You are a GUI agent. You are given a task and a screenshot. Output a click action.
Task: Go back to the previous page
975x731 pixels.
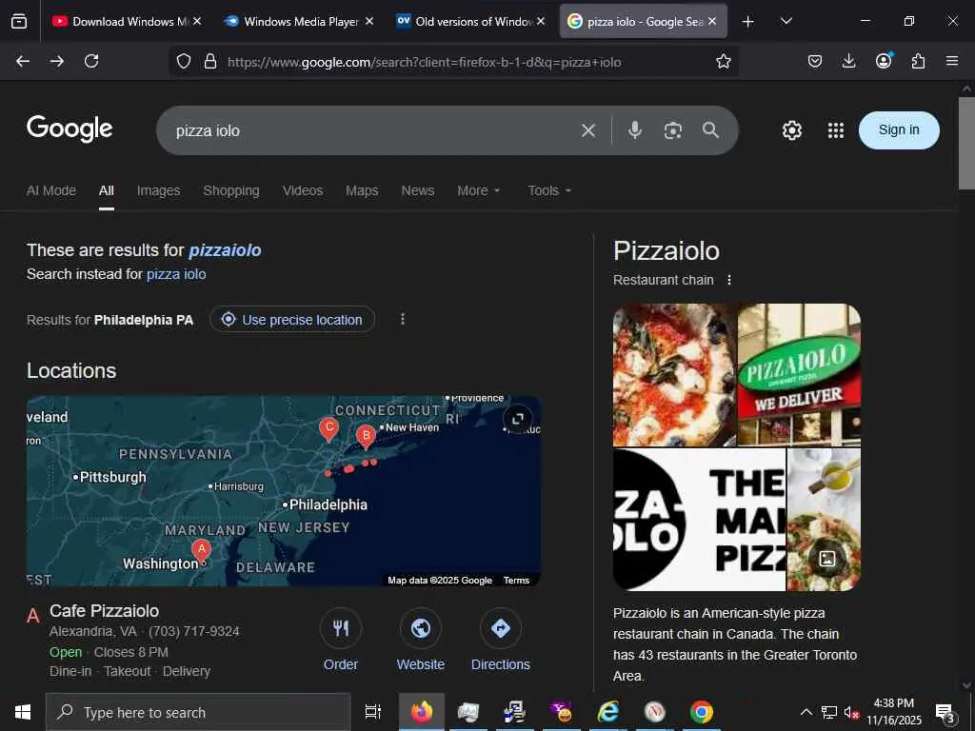coord(23,61)
